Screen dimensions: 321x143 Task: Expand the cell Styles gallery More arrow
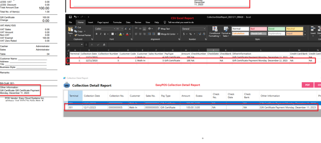tap(305, 35)
